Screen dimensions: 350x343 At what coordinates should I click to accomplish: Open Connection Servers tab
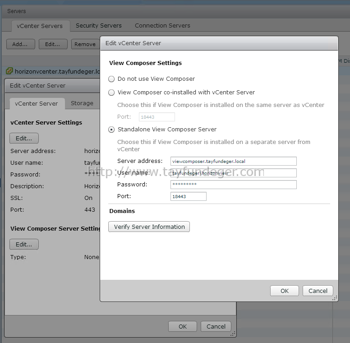[x=162, y=25]
